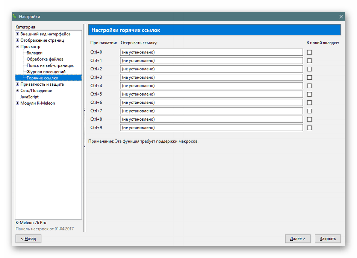Select Горячие ссылки tree item

click(42, 78)
